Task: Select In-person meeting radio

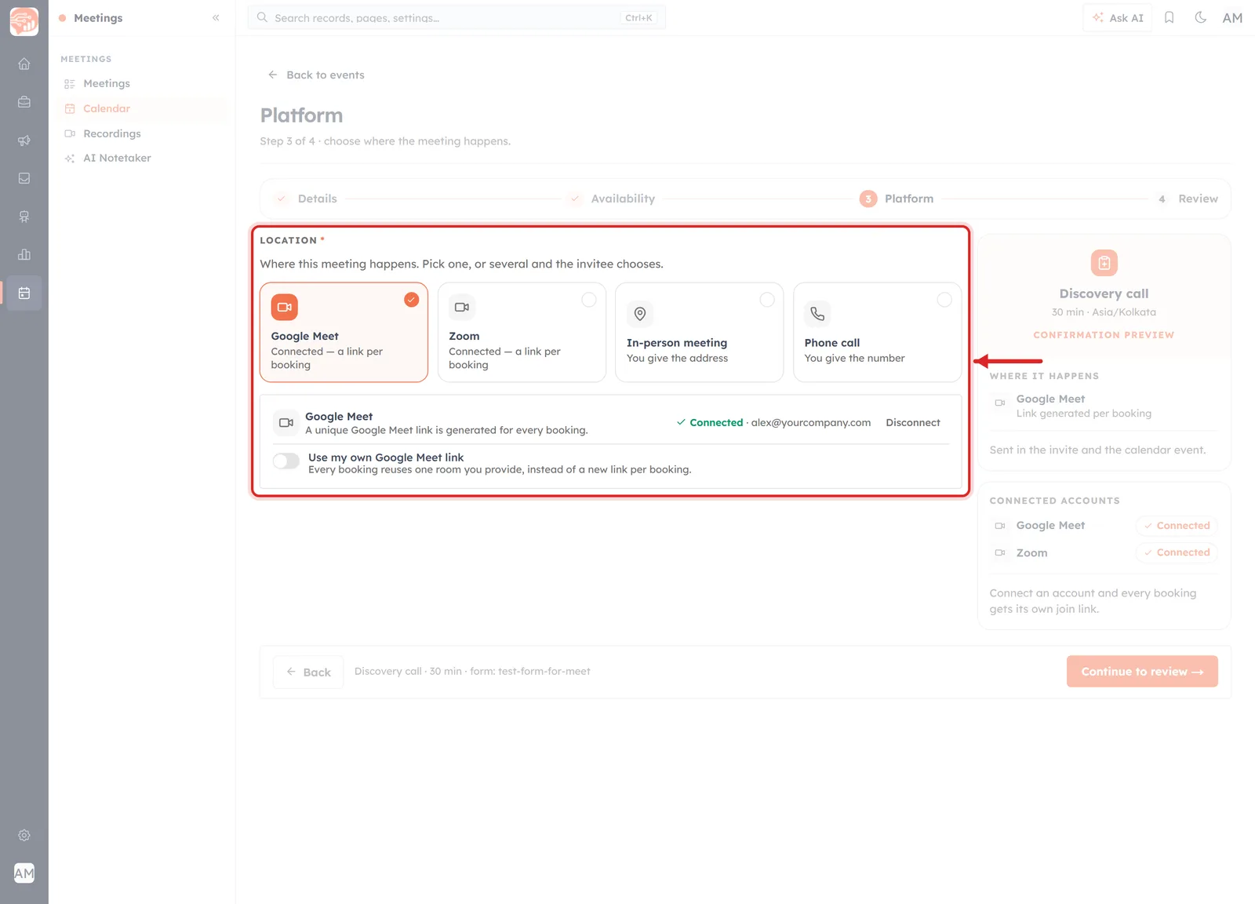Action: click(x=767, y=300)
